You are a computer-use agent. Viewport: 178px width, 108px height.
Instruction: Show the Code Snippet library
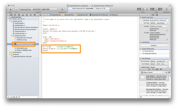tap(153, 69)
